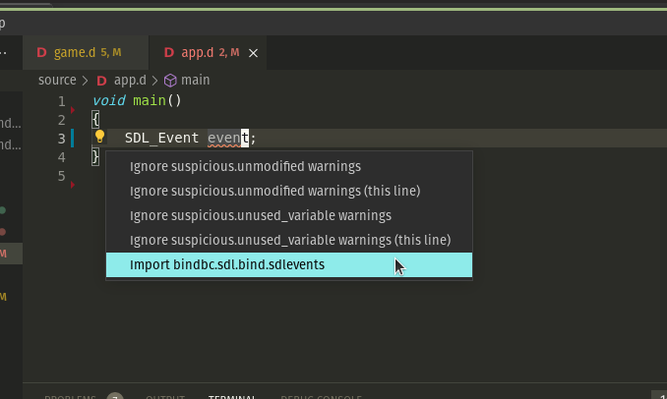The image size is (667, 399).
Task: Open the app.d breadcrumb item
Action: click(130, 80)
